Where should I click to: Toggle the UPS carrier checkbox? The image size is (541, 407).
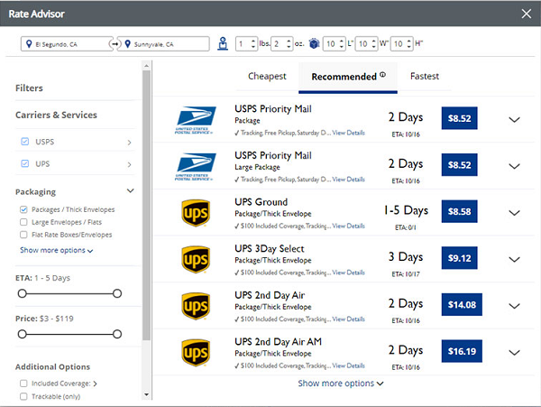25,163
